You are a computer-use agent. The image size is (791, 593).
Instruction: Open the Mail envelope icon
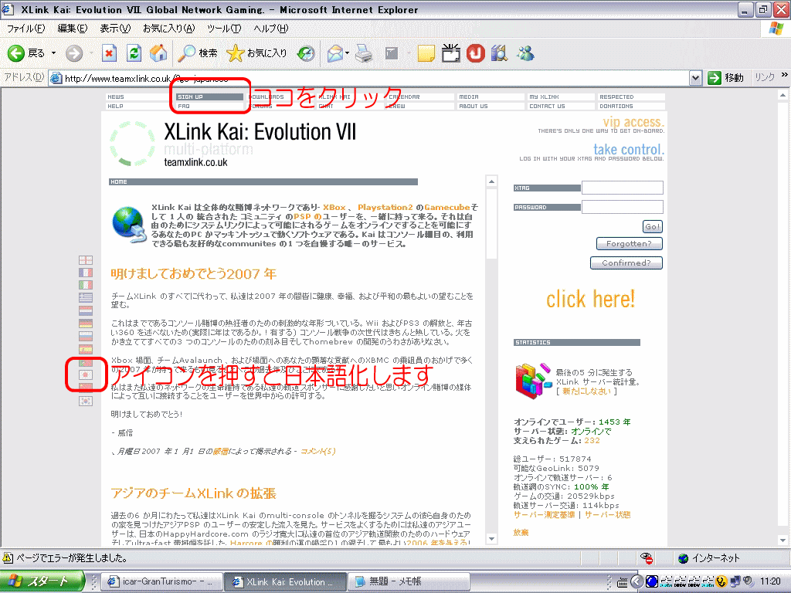(x=335, y=53)
